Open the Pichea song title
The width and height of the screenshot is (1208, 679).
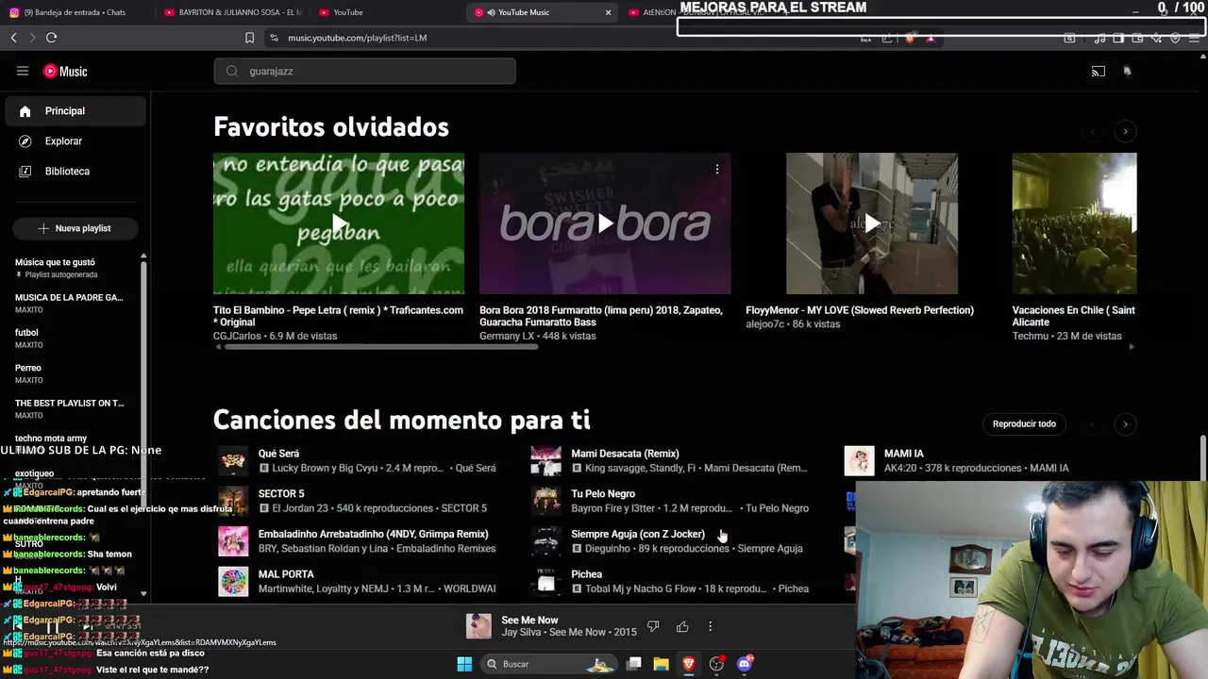click(x=586, y=574)
